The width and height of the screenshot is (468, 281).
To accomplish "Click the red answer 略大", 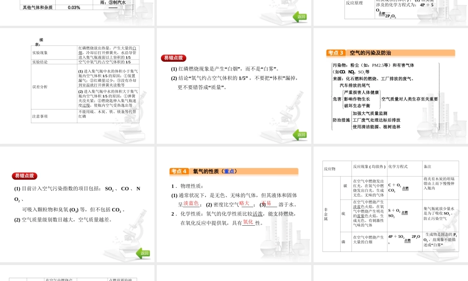I will pyautogui.click(x=244, y=203).
